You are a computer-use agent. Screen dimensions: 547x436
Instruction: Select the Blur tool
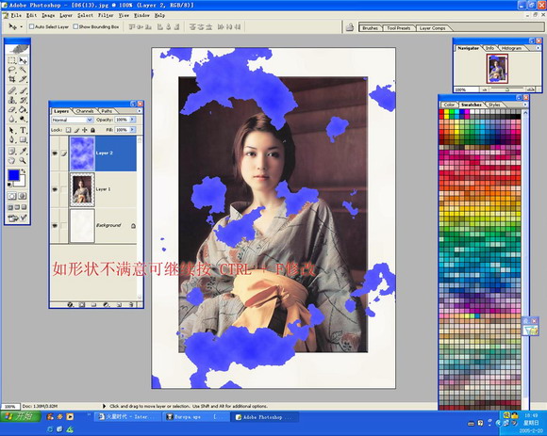pyautogui.click(x=12, y=119)
